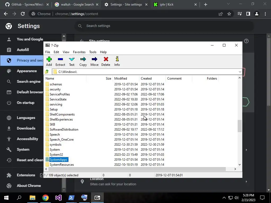Sort the list by Created column
This screenshot has width=271, height=203.
(x=152, y=78)
